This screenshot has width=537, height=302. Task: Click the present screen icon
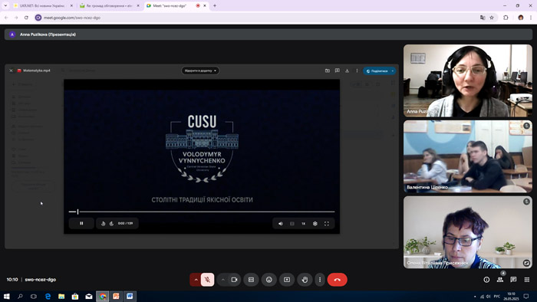(287, 280)
